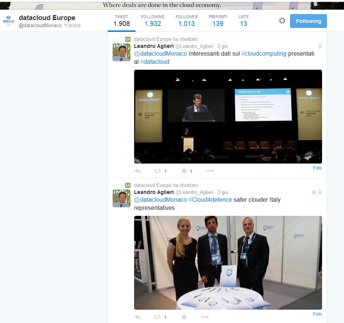Open Leandro Aglieri avatar on Cloud4defence tweet
344x323 pixels.
pos(121,198)
